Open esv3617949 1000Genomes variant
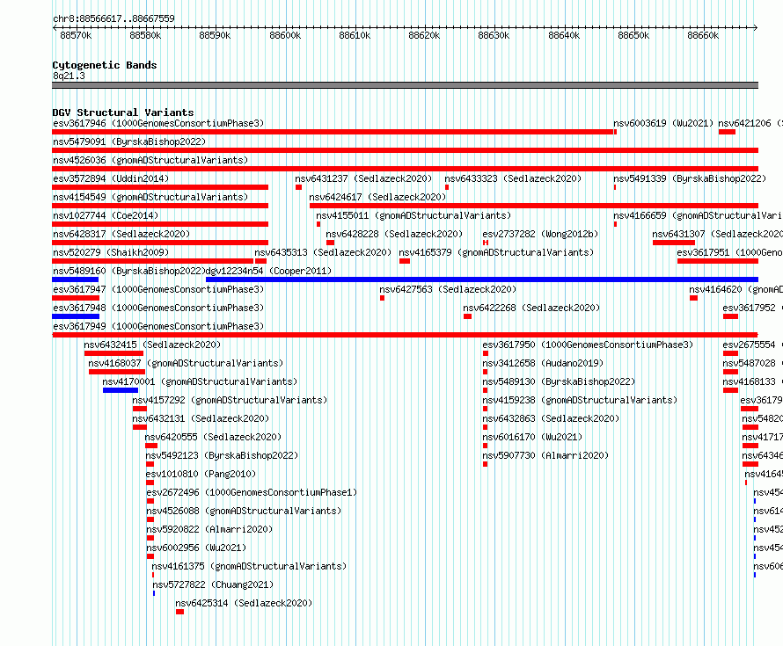 click(x=158, y=326)
